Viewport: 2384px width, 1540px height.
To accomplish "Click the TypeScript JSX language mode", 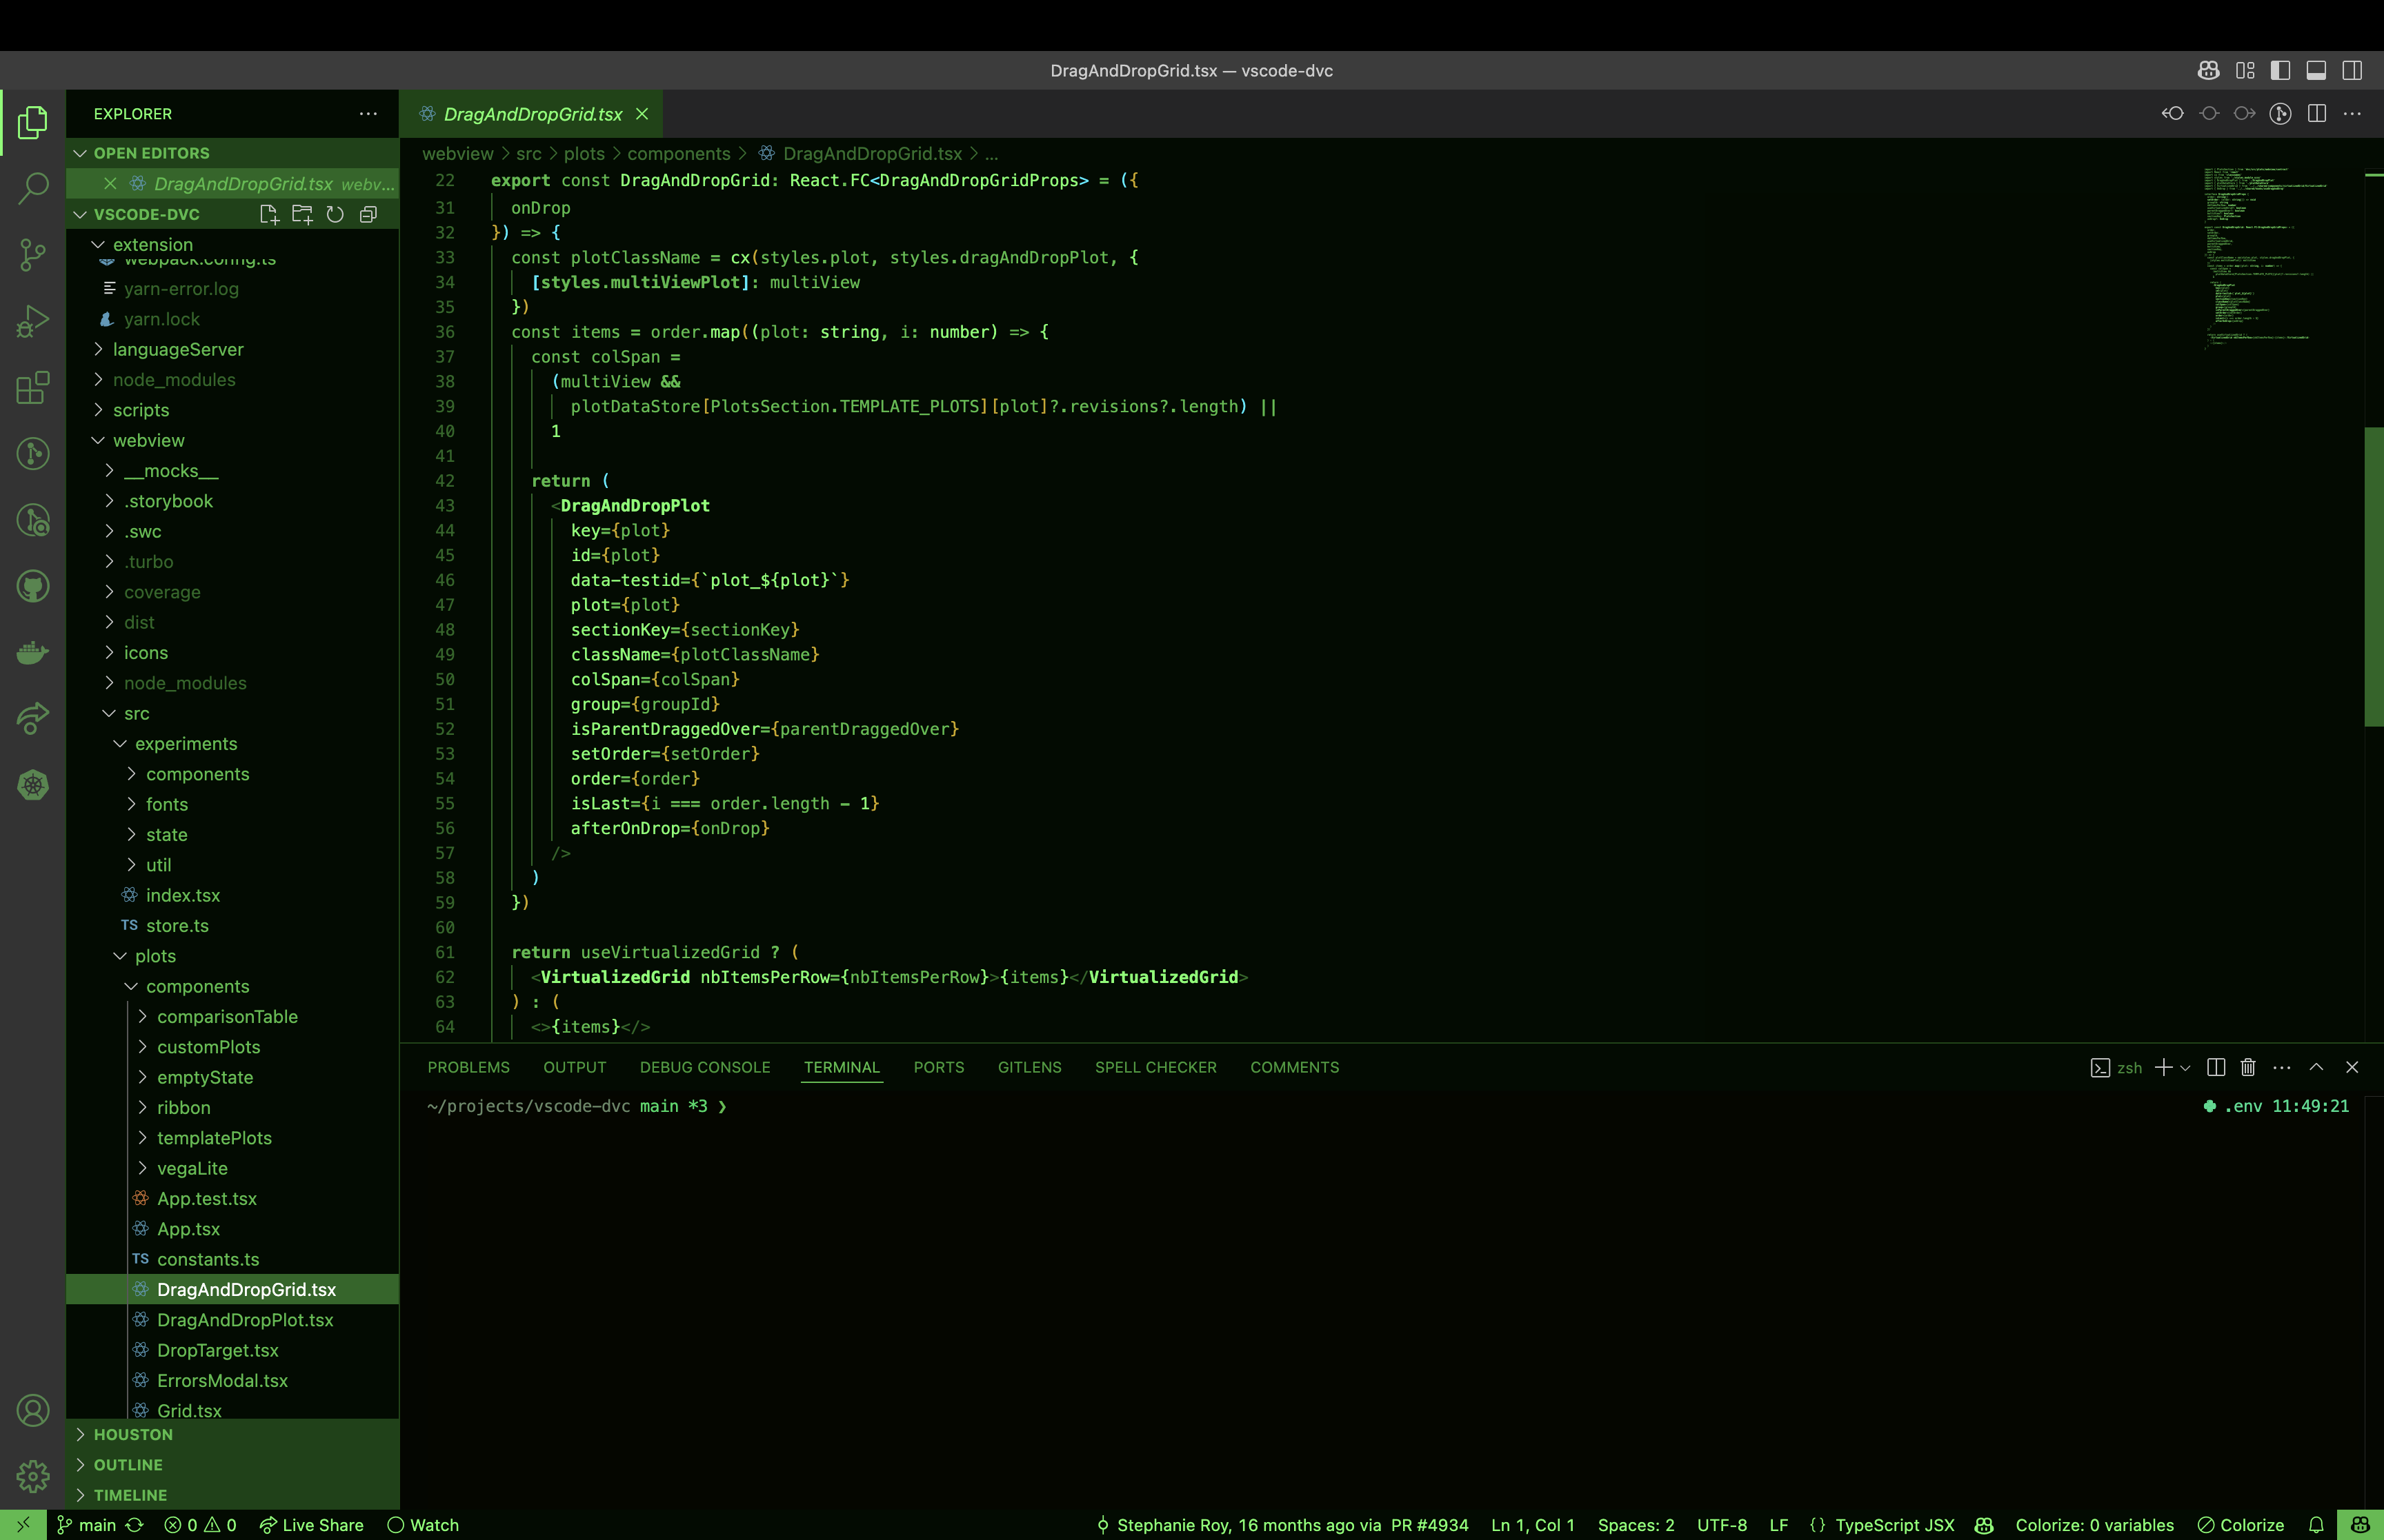I will click(x=1894, y=1524).
